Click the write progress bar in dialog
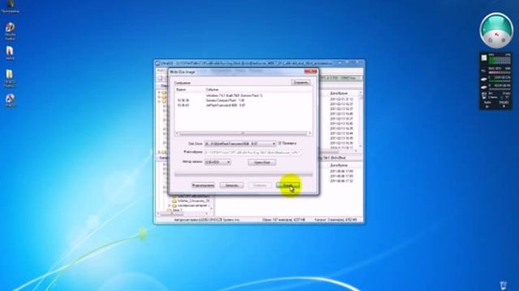This screenshot has width=519, height=291. 243,175
